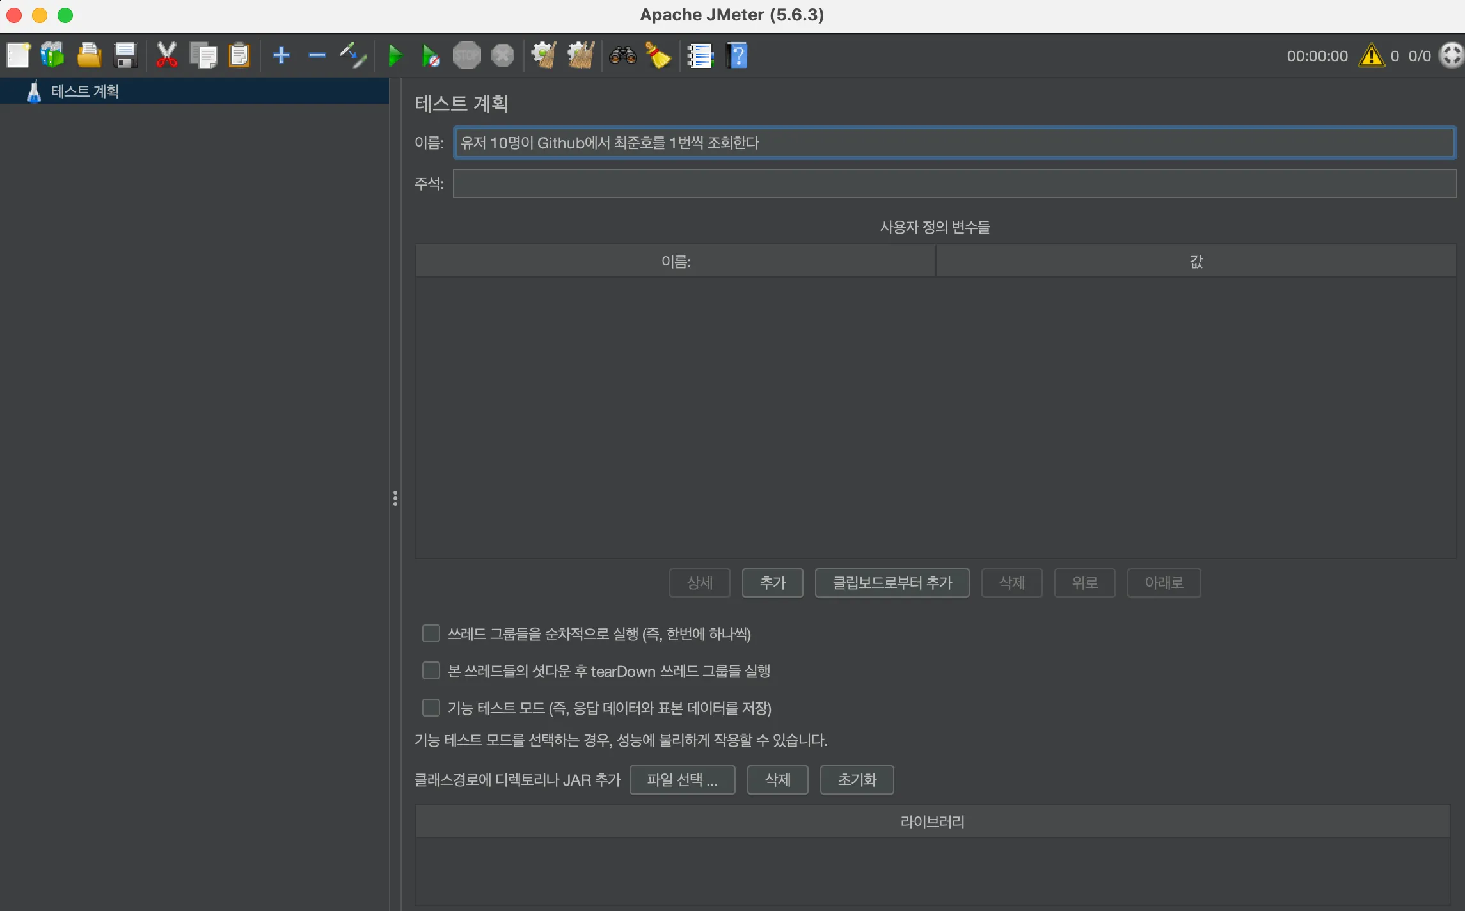Click the New test plan icon
1465x911 pixels.
tap(18, 56)
